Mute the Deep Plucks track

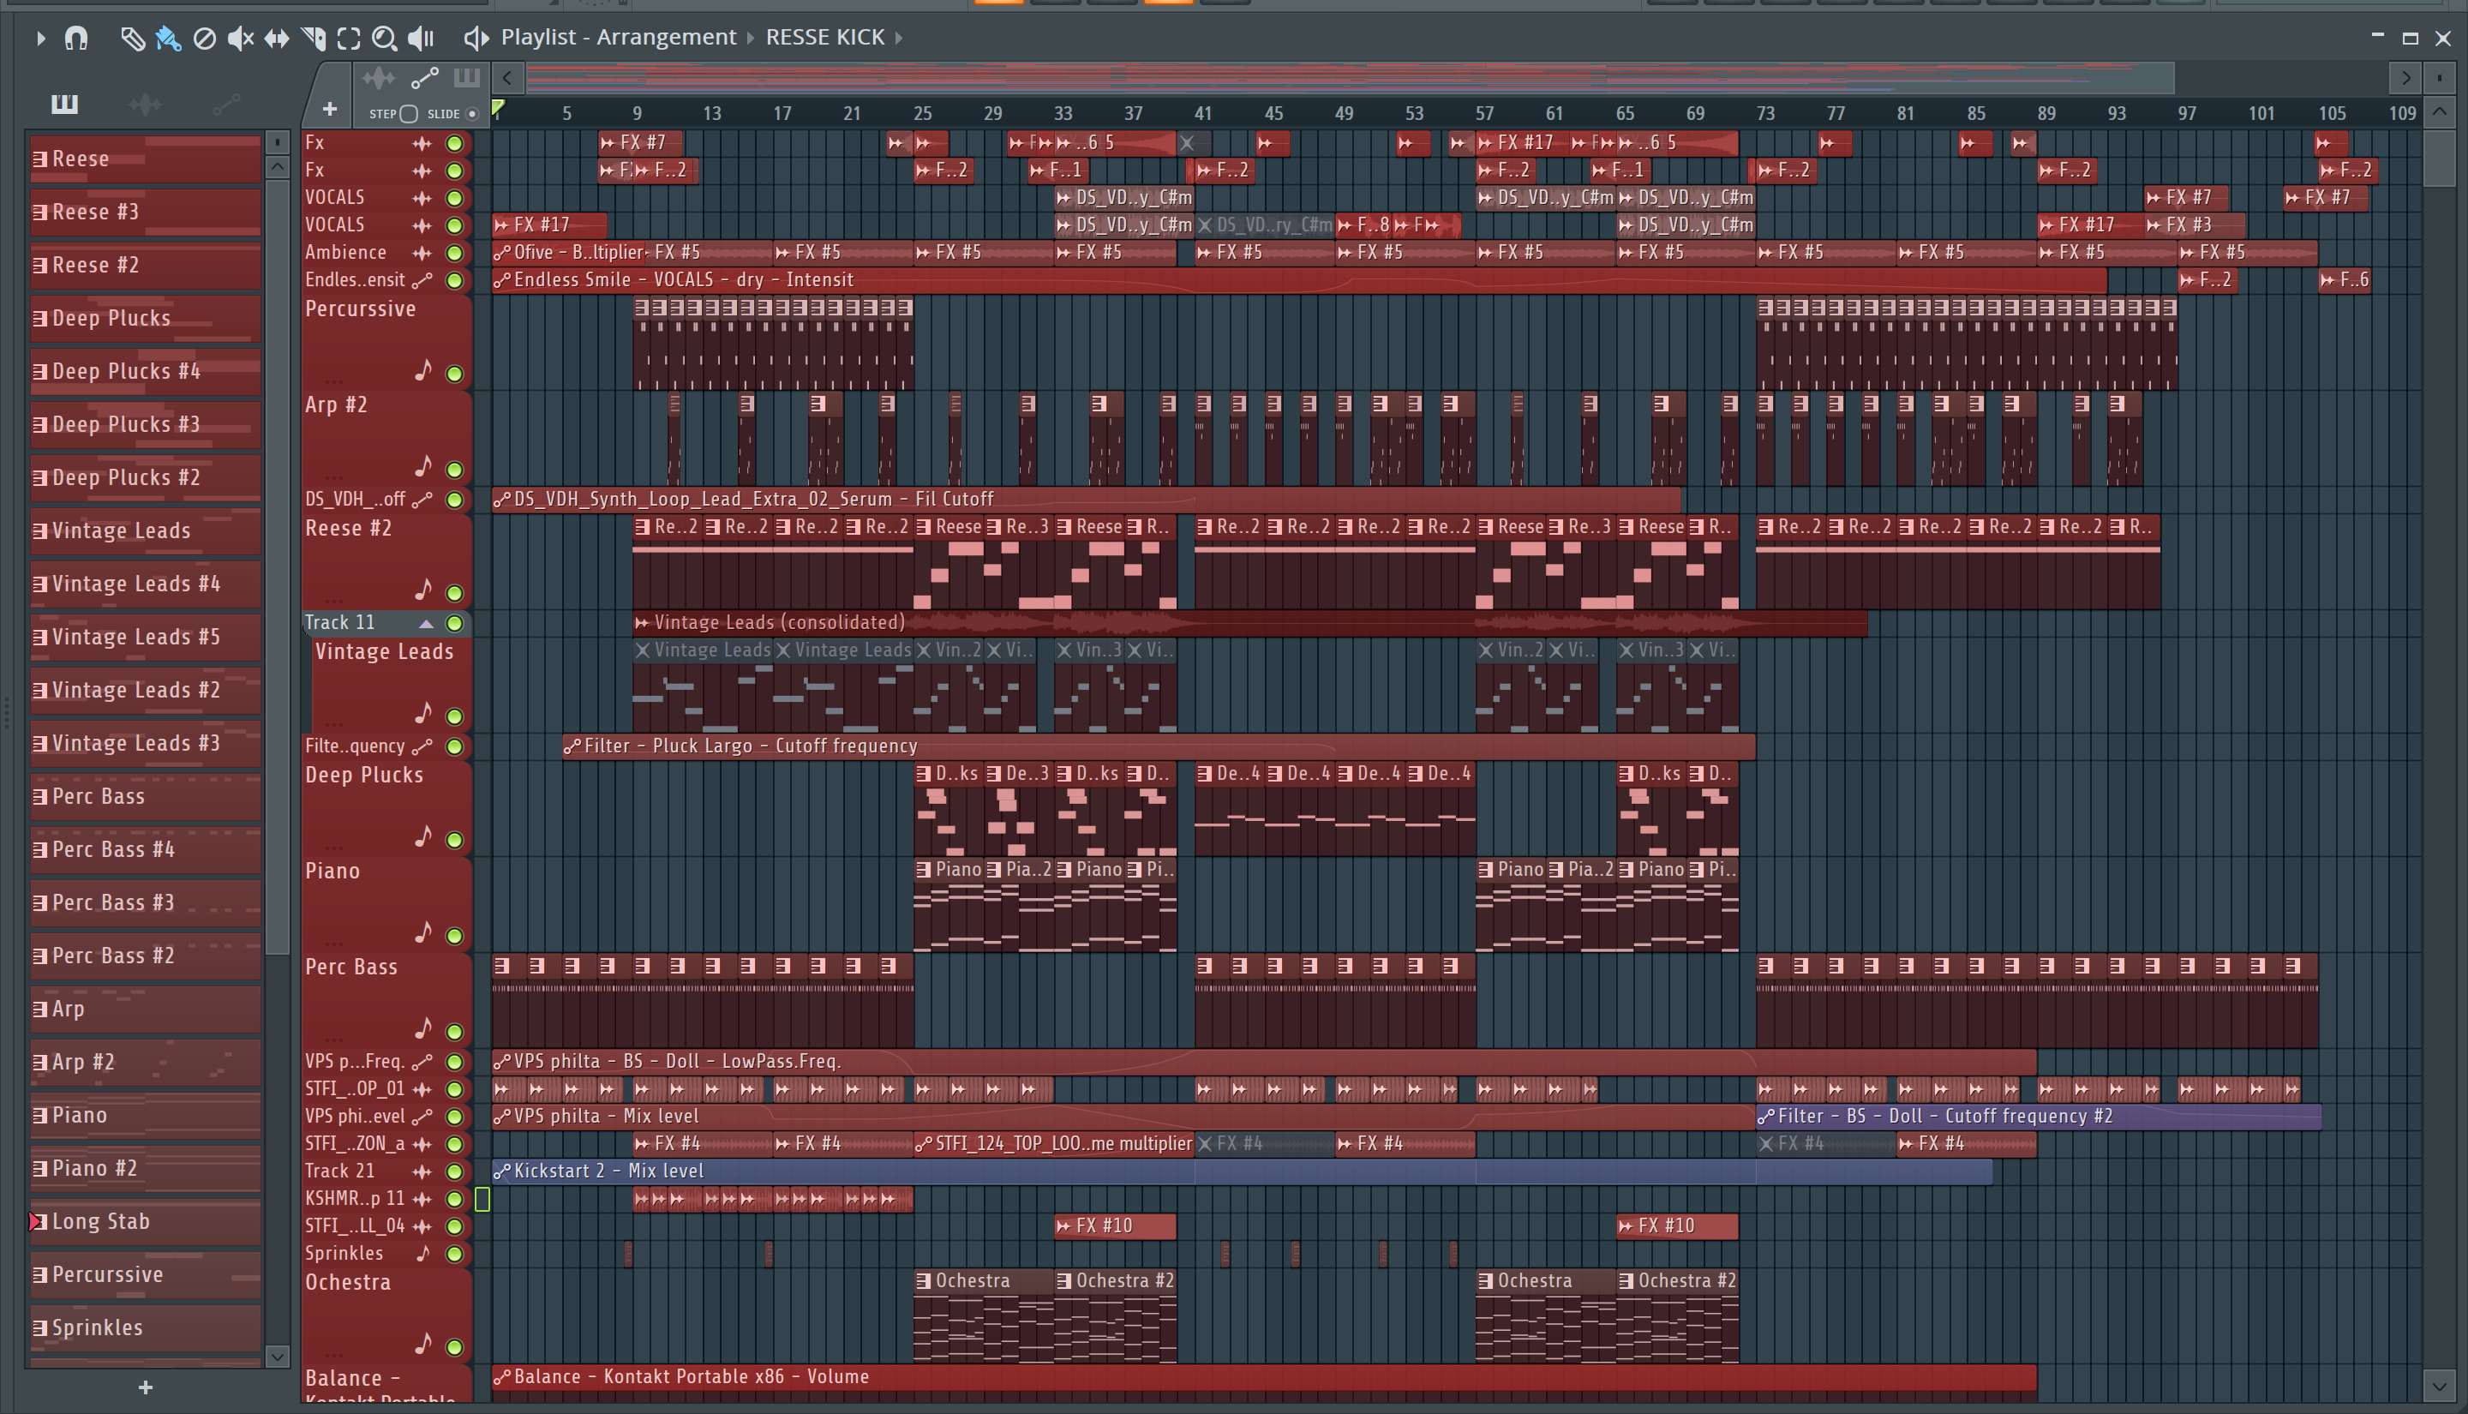click(x=454, y=840)
